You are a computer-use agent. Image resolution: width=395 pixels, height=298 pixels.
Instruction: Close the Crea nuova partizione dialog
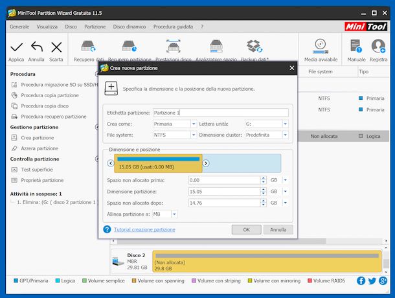pyautogui.click(x=291, y=68)
